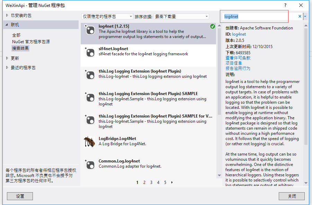Open the search box history dropdown arrow
Screen dimensions: 312x205
(305, 17)
